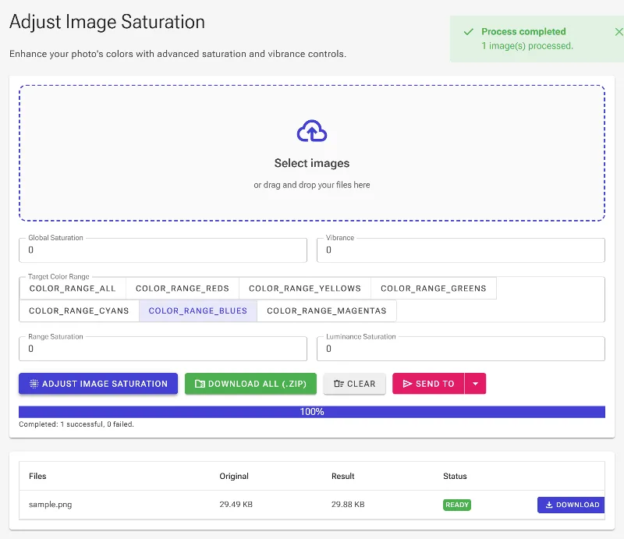This screenshot has height=539, width=624.
Task: Click the Result column header
Action: [x=342, y=476]
